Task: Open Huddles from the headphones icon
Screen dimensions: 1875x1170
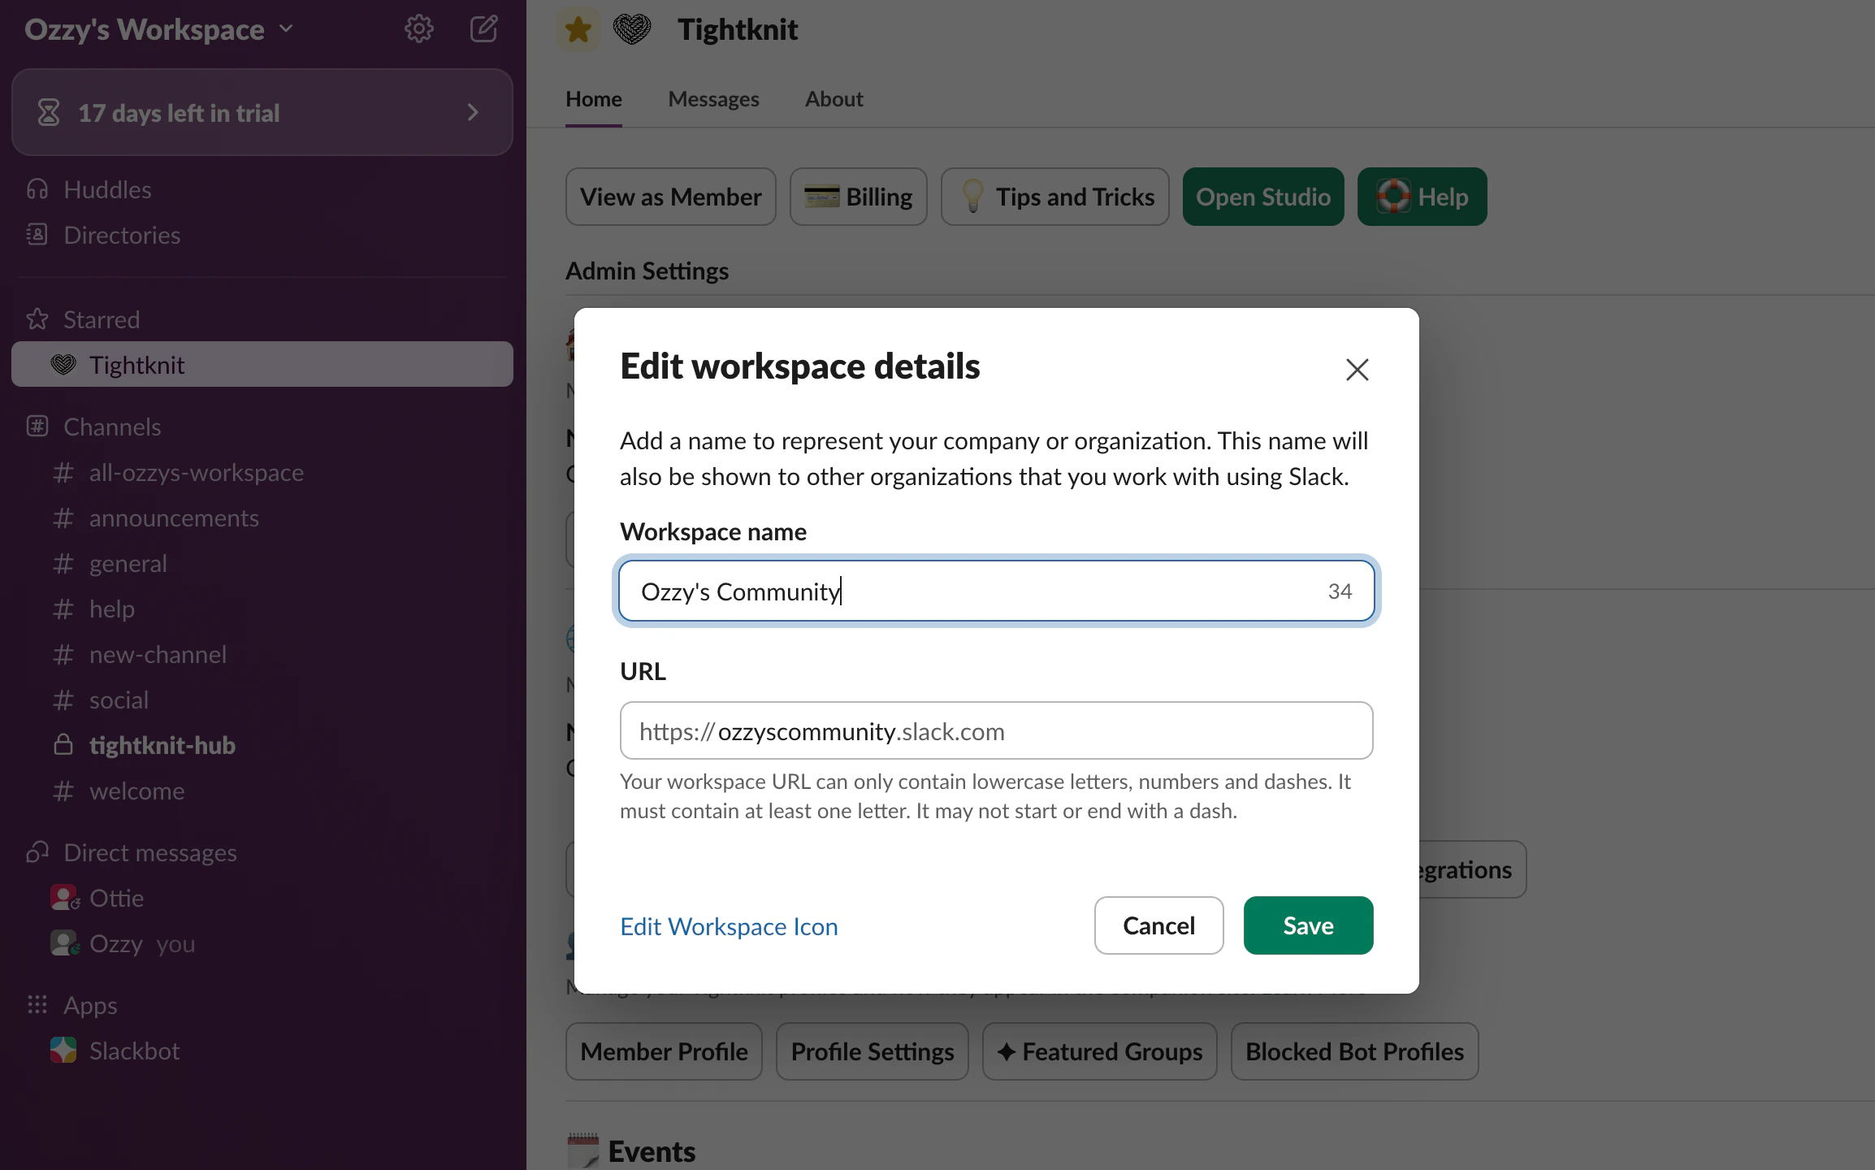Action: point(37,188)
